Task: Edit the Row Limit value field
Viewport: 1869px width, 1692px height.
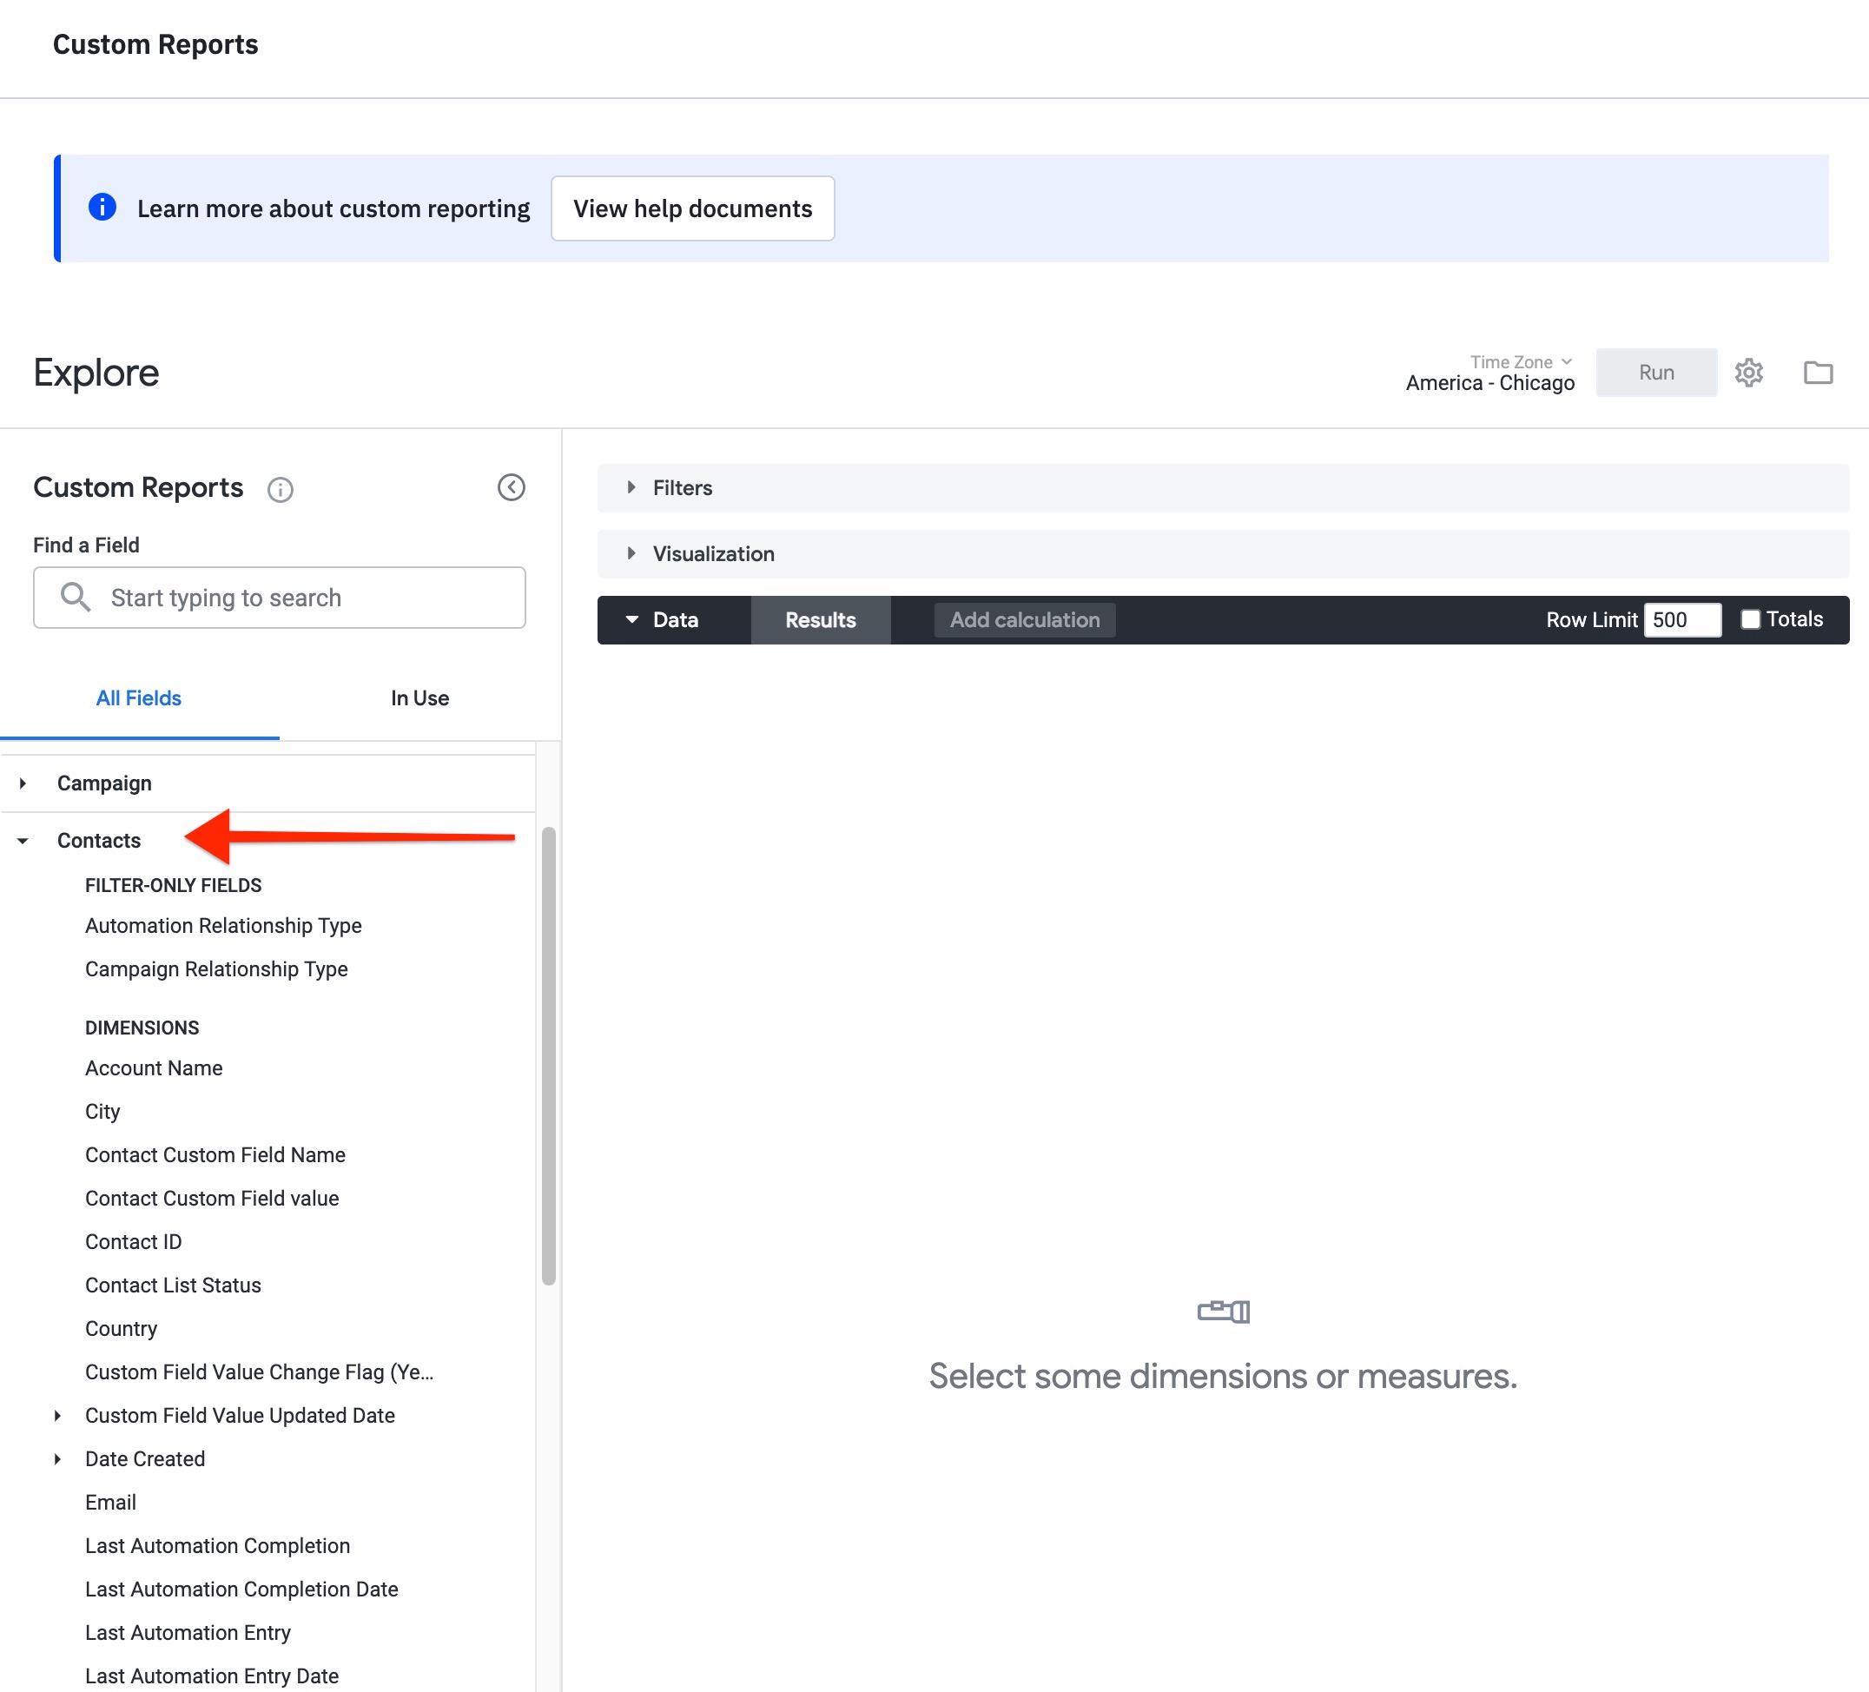Action: (1682, 619)
